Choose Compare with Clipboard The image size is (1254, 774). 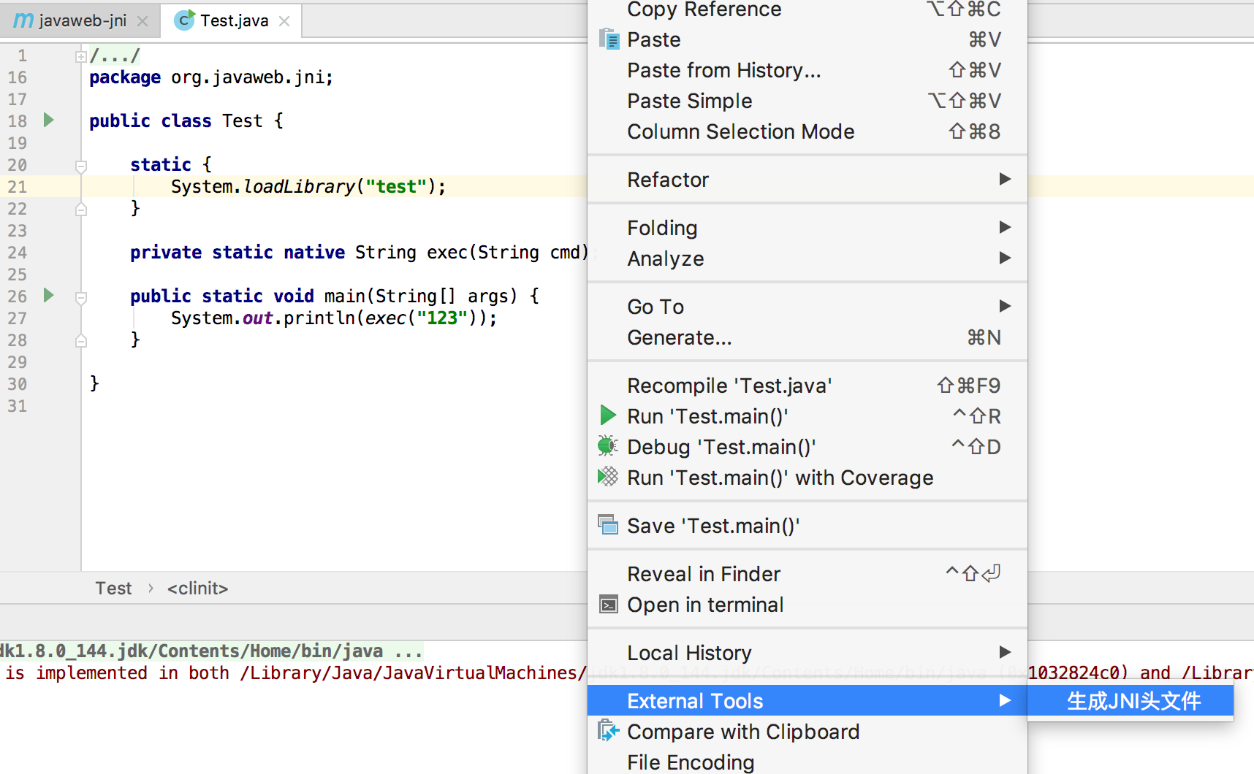point(807,732)
